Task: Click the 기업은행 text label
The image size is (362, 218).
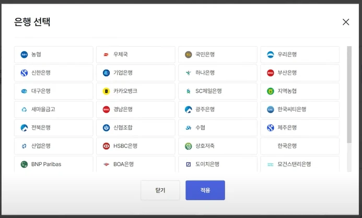Action: coord(123,73)
